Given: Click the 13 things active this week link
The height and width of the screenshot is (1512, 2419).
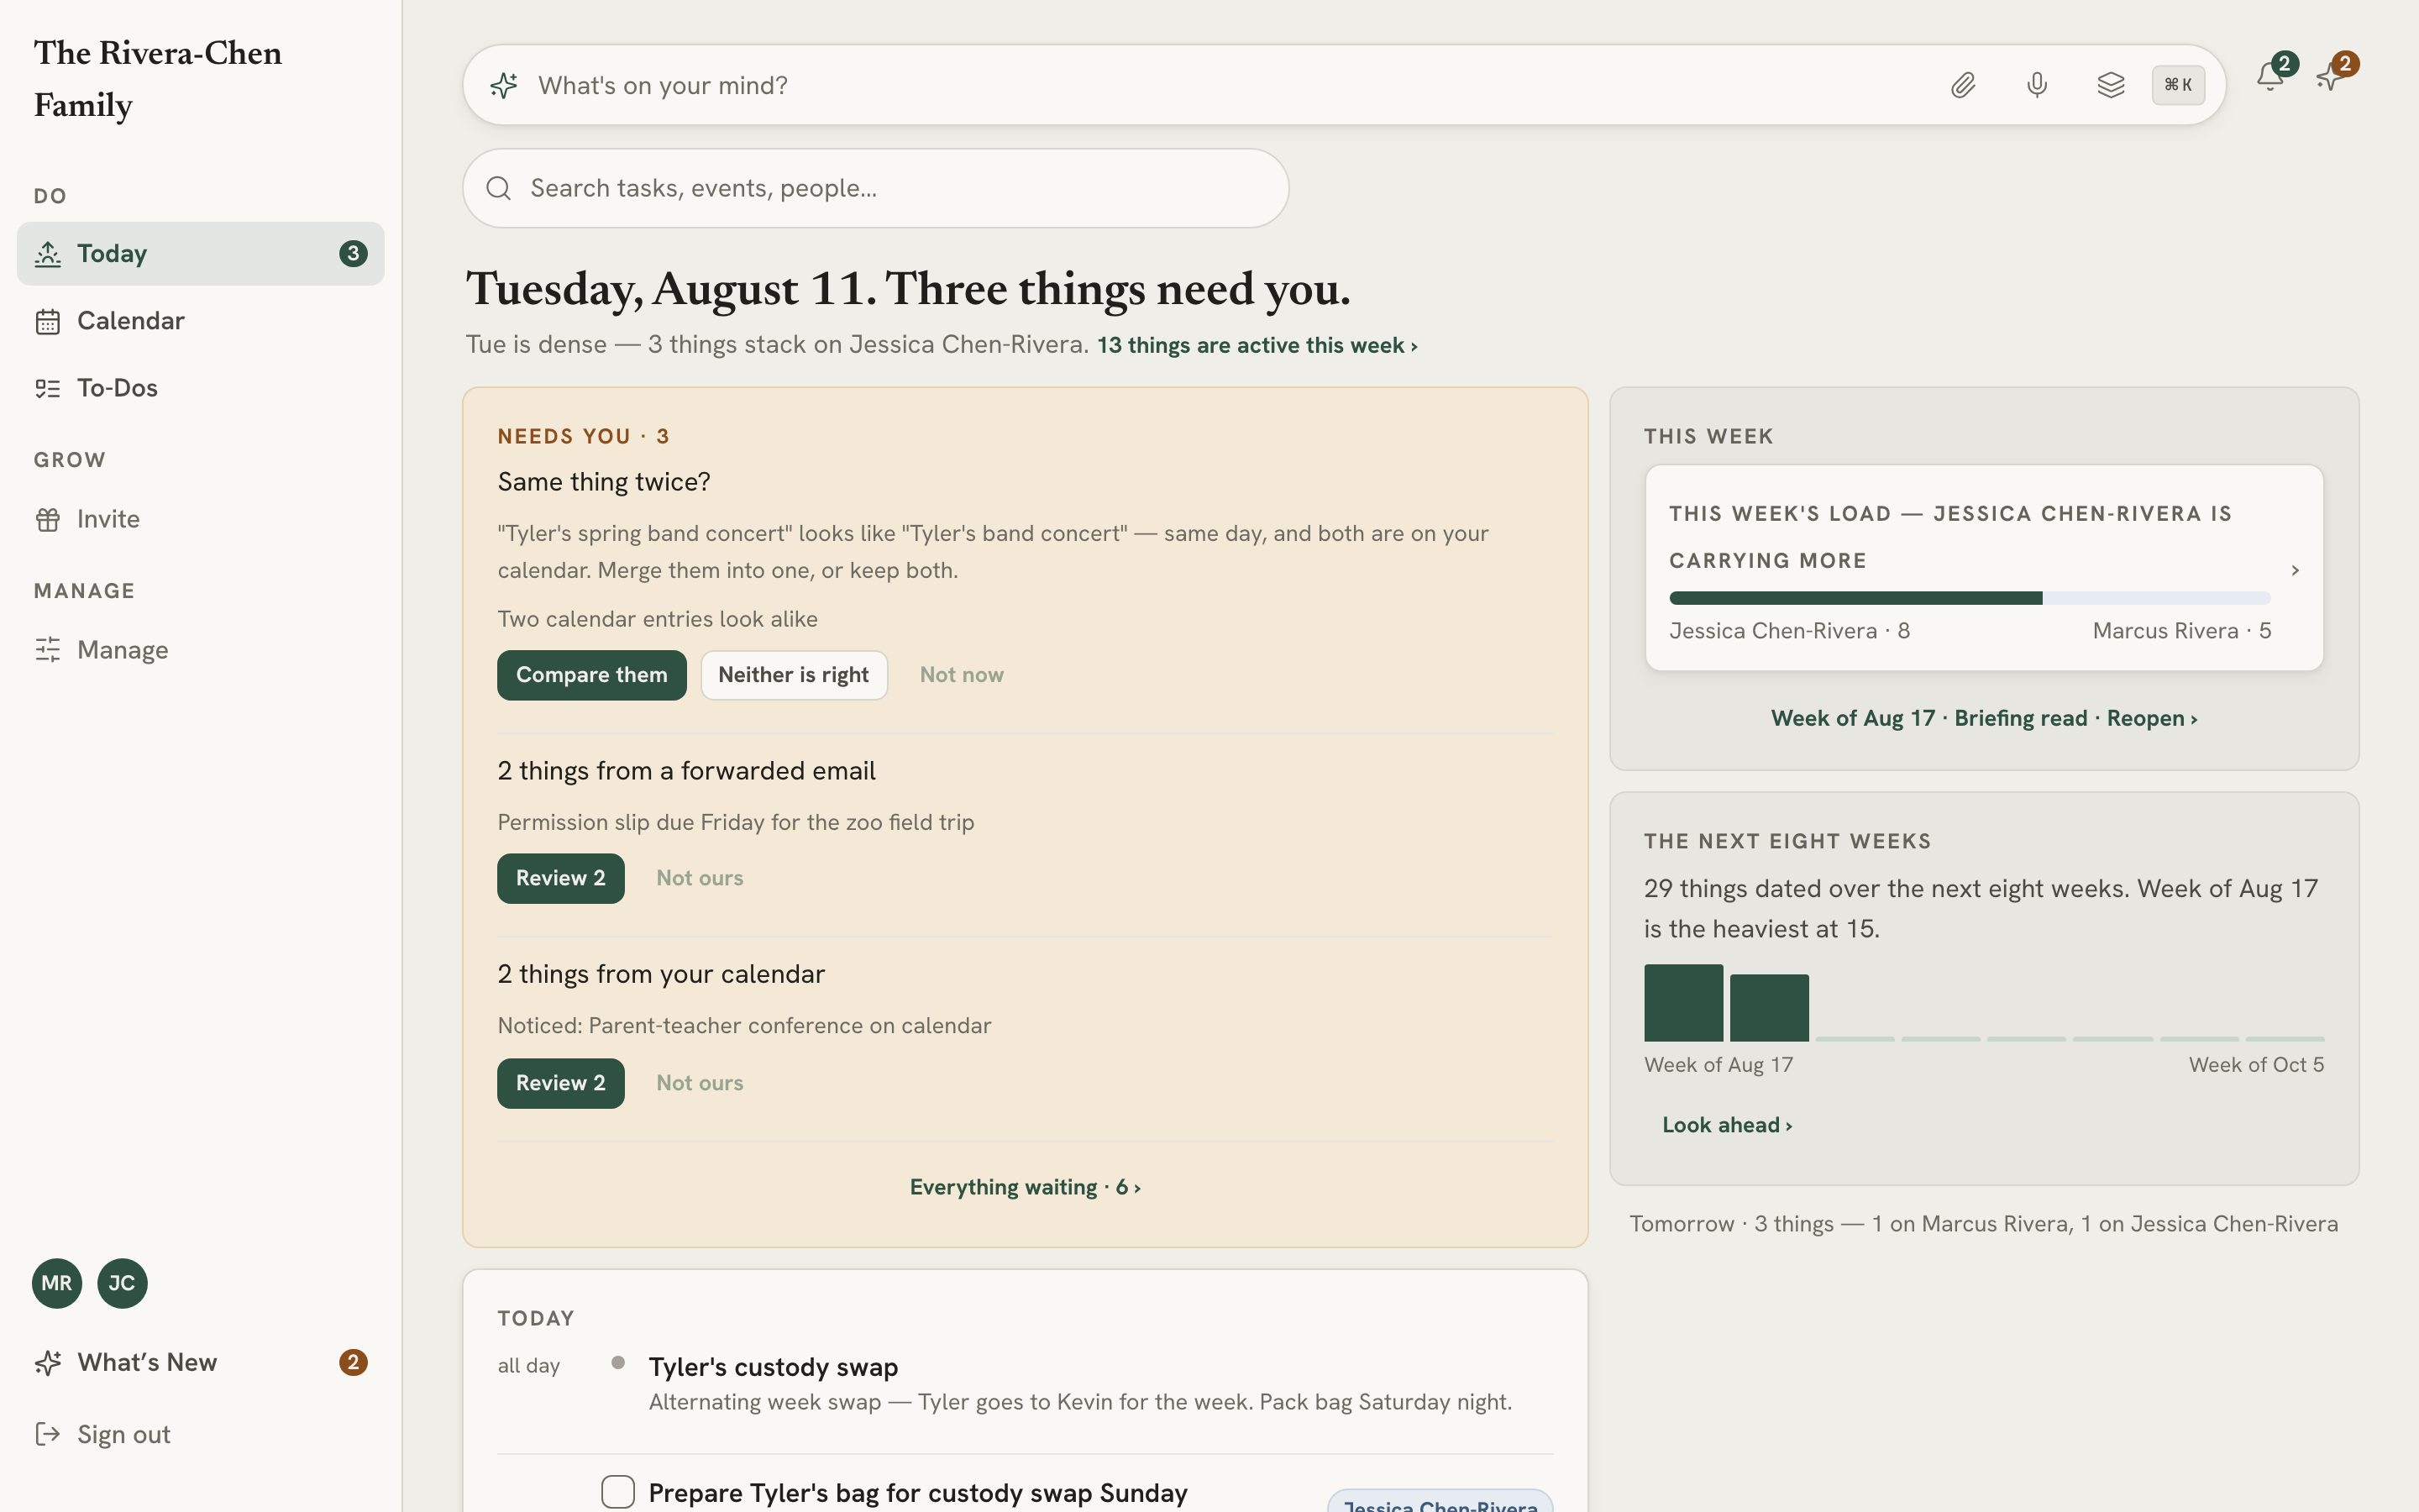Looking at the screenshot, I should point(1257,345).
